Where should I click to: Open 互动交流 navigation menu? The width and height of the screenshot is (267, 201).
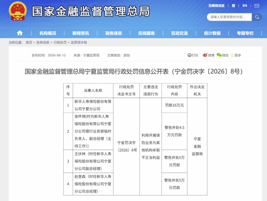179,33
